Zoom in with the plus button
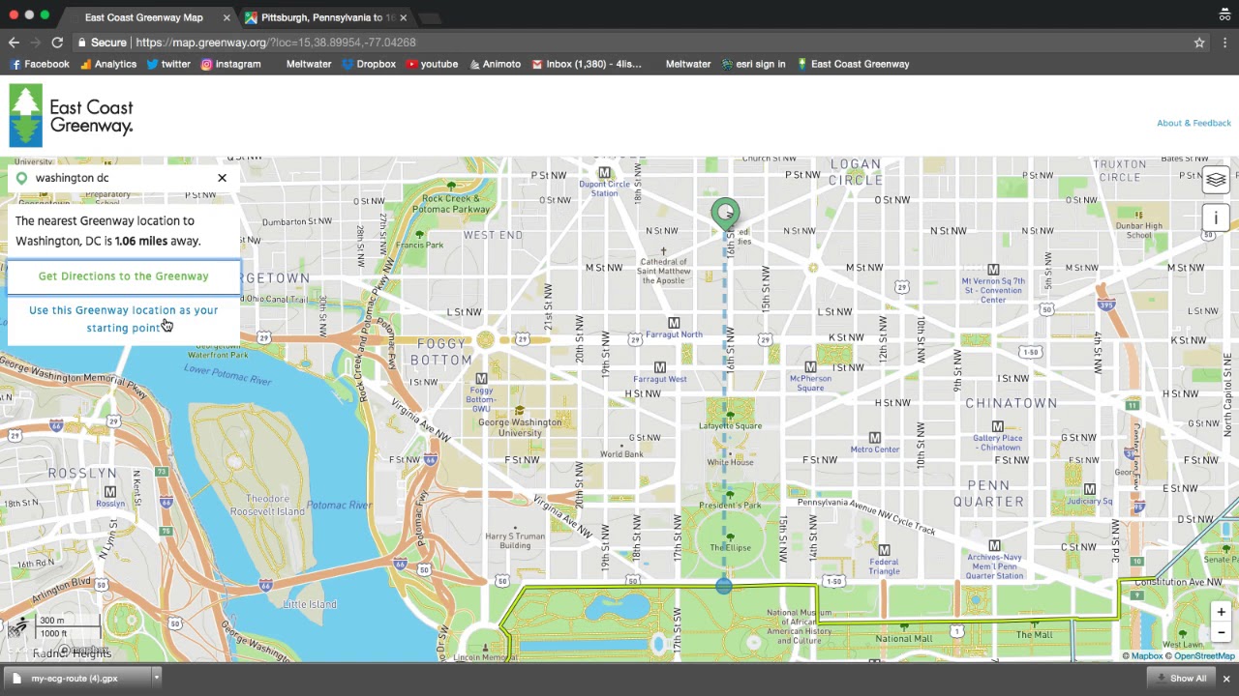 pyautogui.click(x=1221, y=612)
